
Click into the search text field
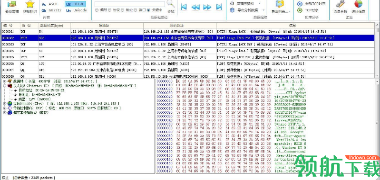point(130,4)
